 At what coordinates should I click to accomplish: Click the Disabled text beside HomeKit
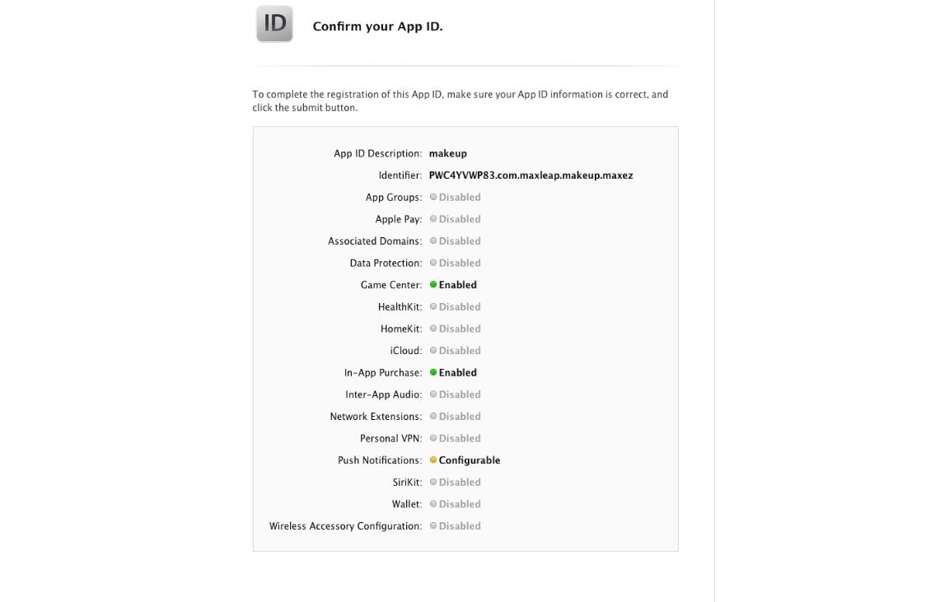460,329
